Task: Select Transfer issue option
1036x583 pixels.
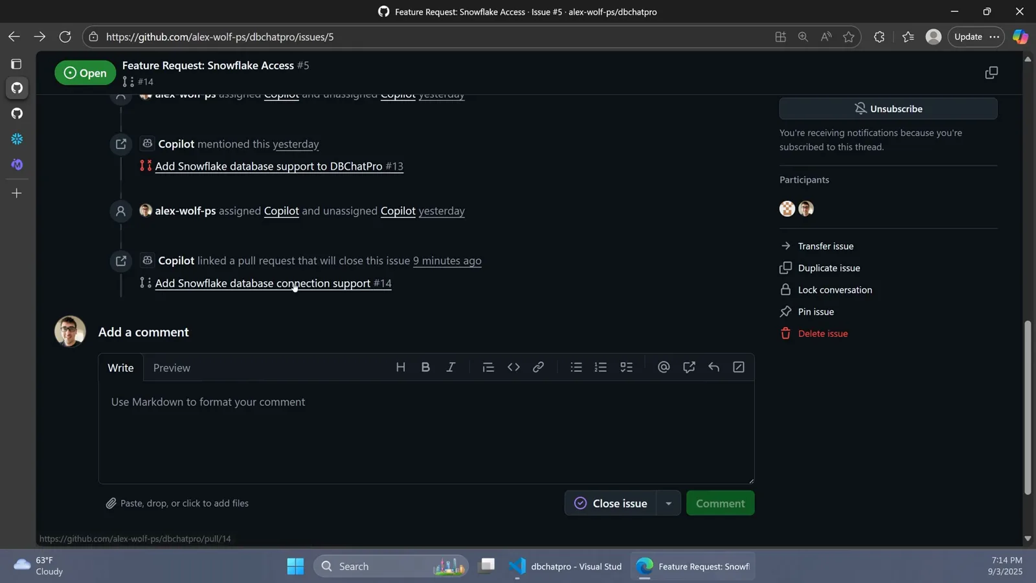Action: coord(826,246)
